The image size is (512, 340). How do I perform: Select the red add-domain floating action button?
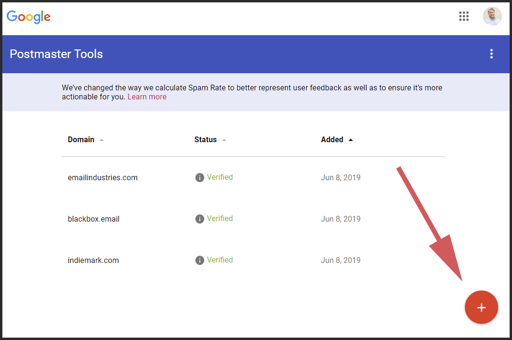pos(482,307)
